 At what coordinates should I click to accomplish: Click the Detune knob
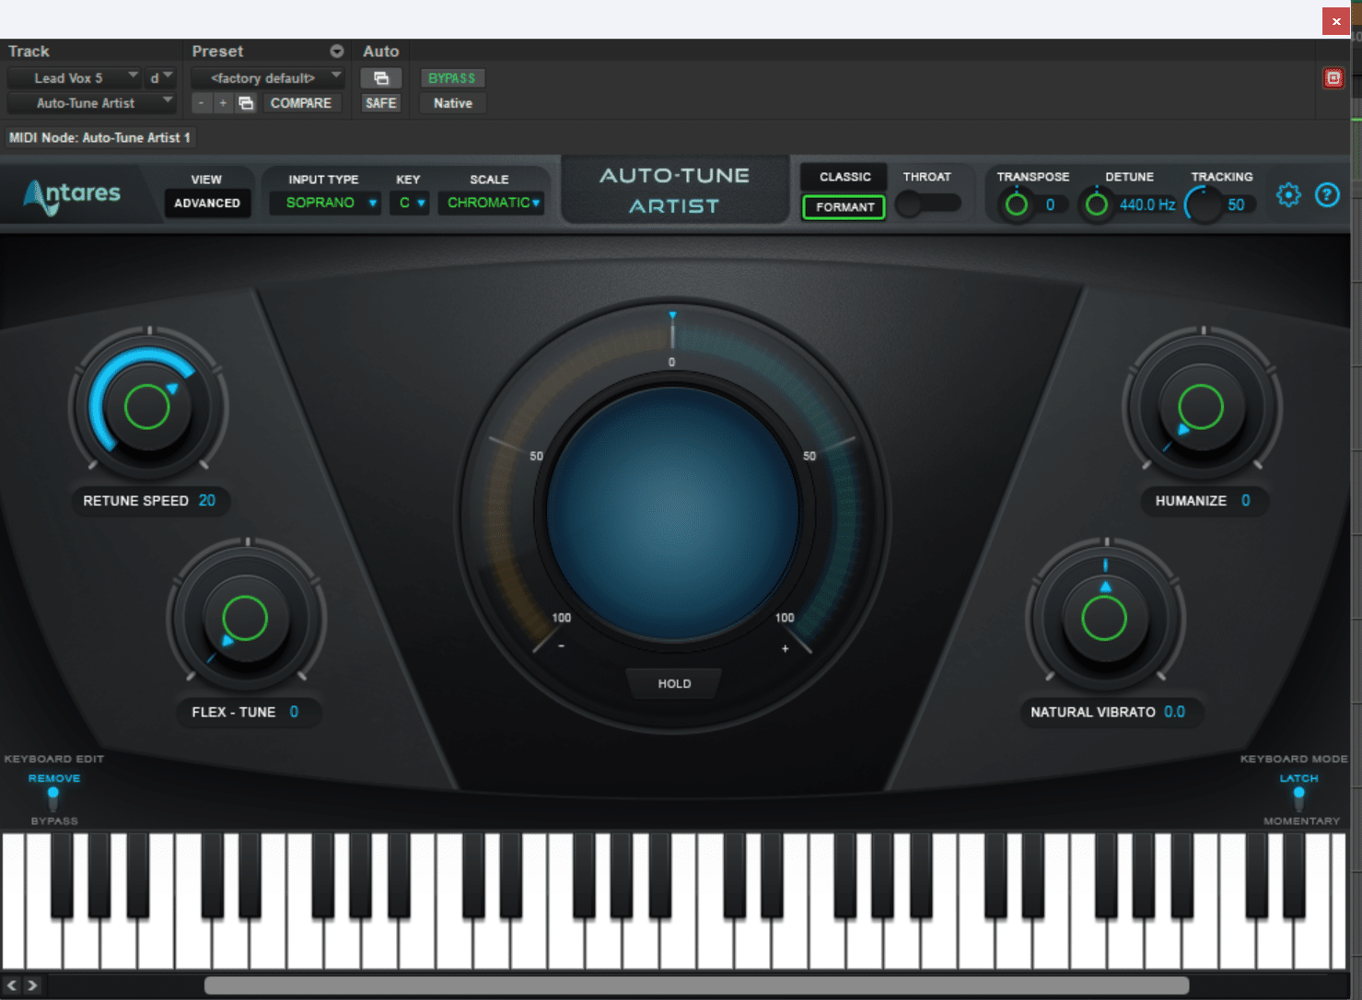pyautogui.click(x=1097, y=204)
